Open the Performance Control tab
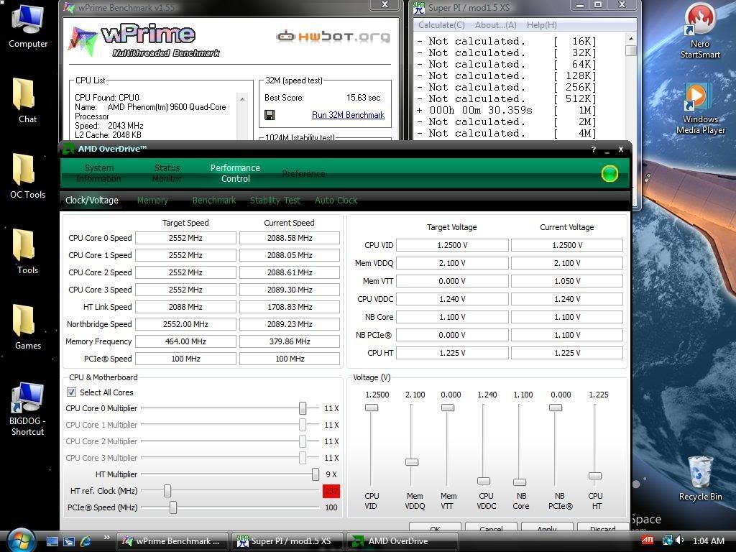 pos(235,173)
